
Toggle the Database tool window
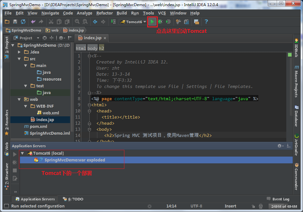(x=296, y=116)
